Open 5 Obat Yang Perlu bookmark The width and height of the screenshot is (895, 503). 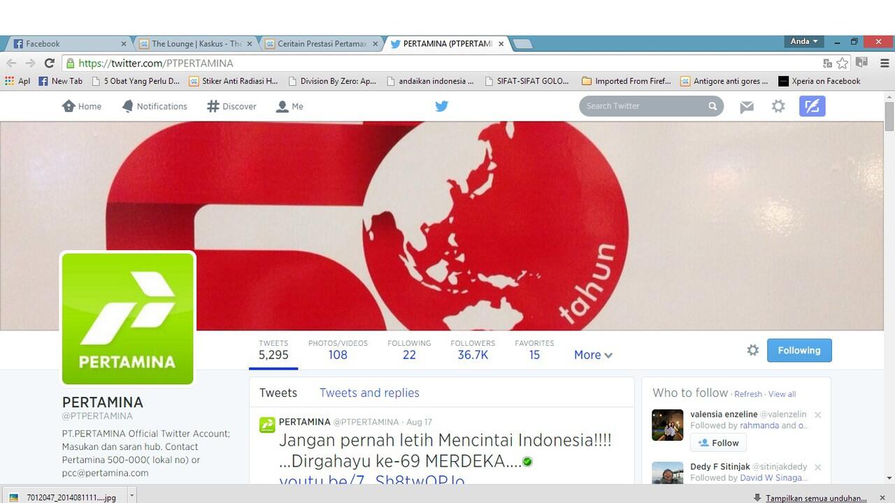click(x=136, y=81)
